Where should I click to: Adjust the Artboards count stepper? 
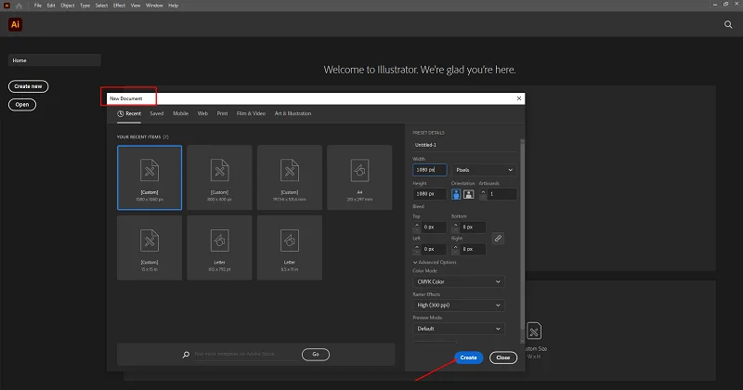click(x=483, y=194)
